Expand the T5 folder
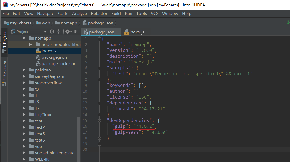Screen dimensions: 290x162 (x=24, y=95)
